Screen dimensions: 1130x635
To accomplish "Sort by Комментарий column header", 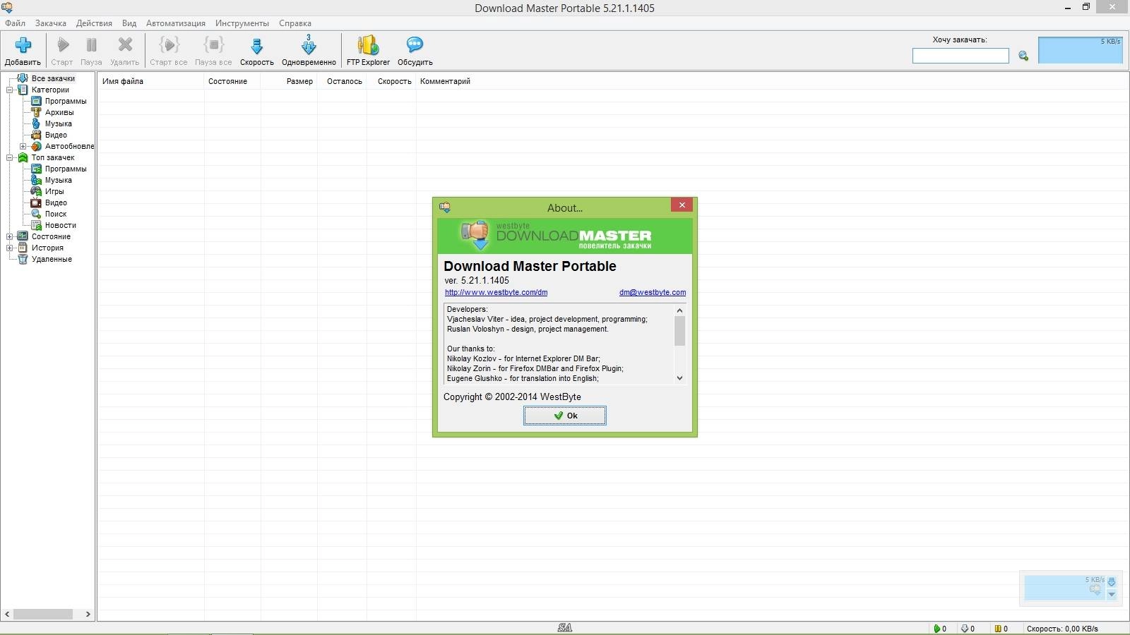I will tap(445, 81).
